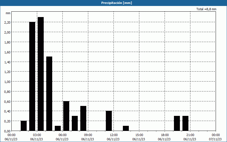Click the 1,20 y-axis value
Image resolution: width=227 pixels, height=142 pixels.
[x=7, y=72]
